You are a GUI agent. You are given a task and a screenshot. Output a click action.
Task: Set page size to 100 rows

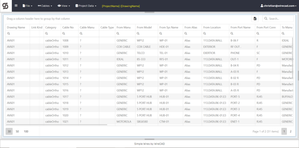pos(26,131)
